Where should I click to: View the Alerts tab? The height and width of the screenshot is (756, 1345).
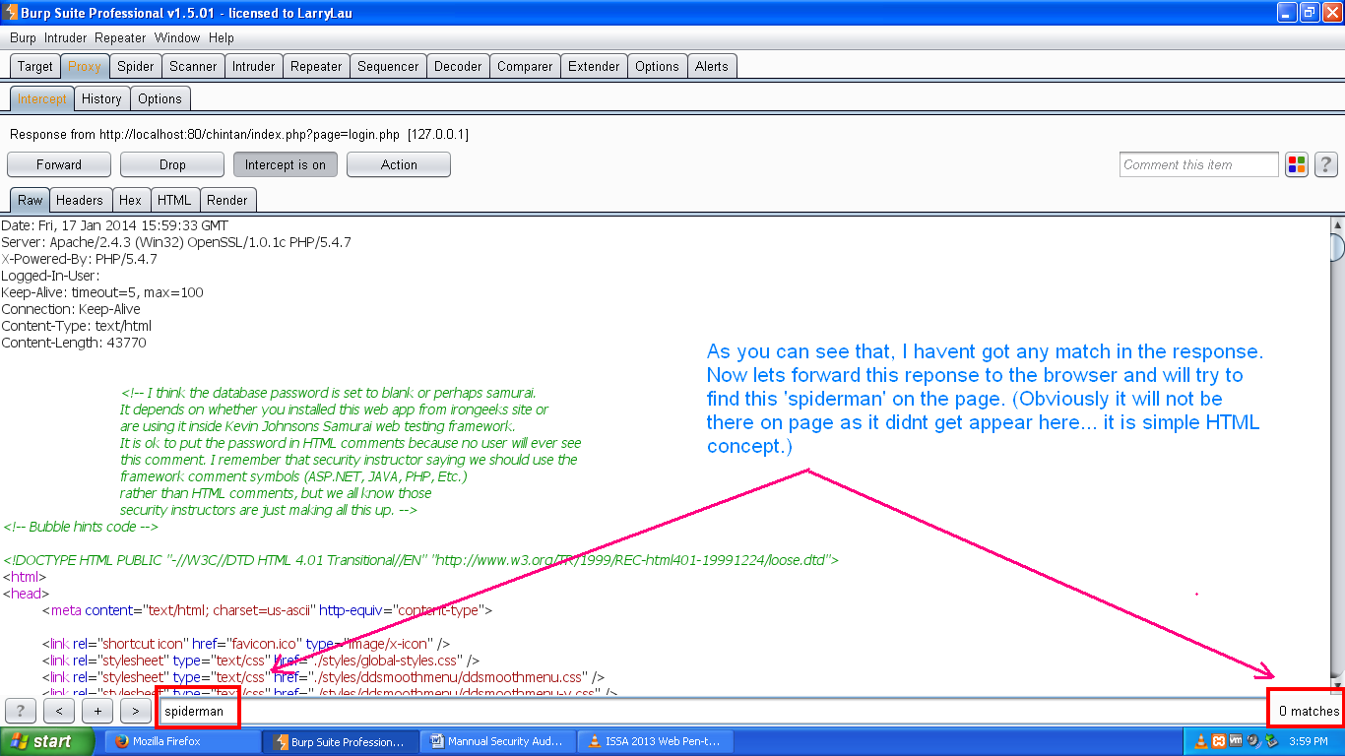pos(712,66)
